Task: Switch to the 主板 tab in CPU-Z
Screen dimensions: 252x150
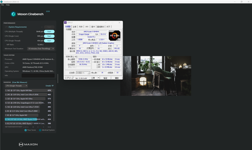Action: click(75, 27)
